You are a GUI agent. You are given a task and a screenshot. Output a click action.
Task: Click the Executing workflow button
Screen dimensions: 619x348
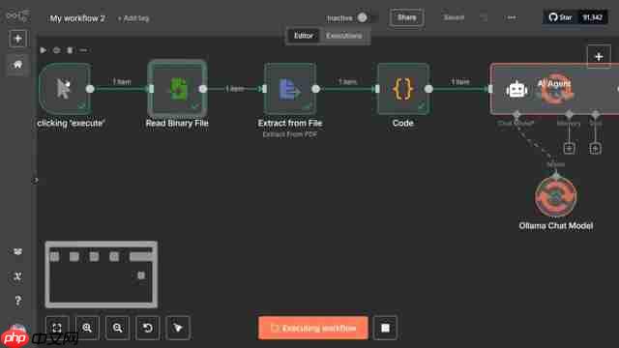coord(313,328)
